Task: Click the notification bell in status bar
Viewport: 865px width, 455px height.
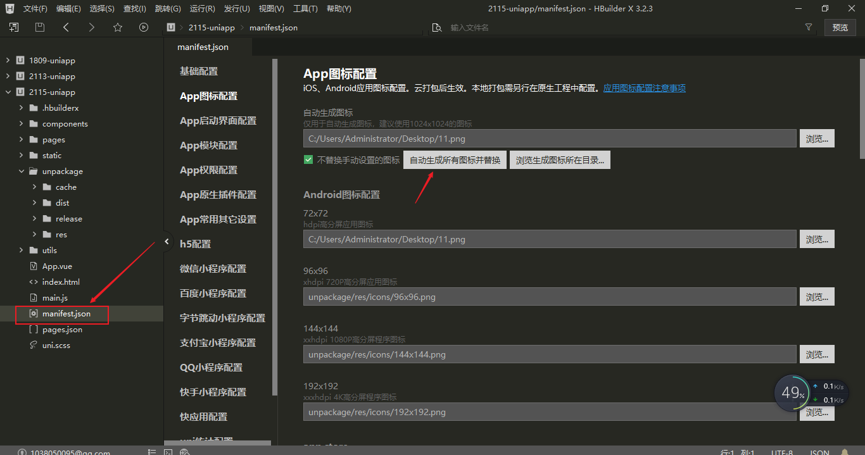Action: [845, 452]
